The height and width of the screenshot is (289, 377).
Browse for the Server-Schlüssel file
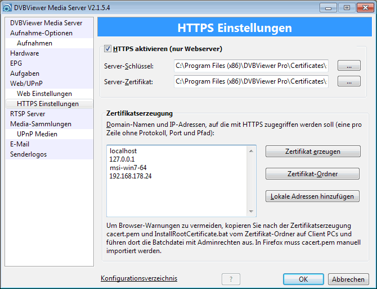[349, 66]
